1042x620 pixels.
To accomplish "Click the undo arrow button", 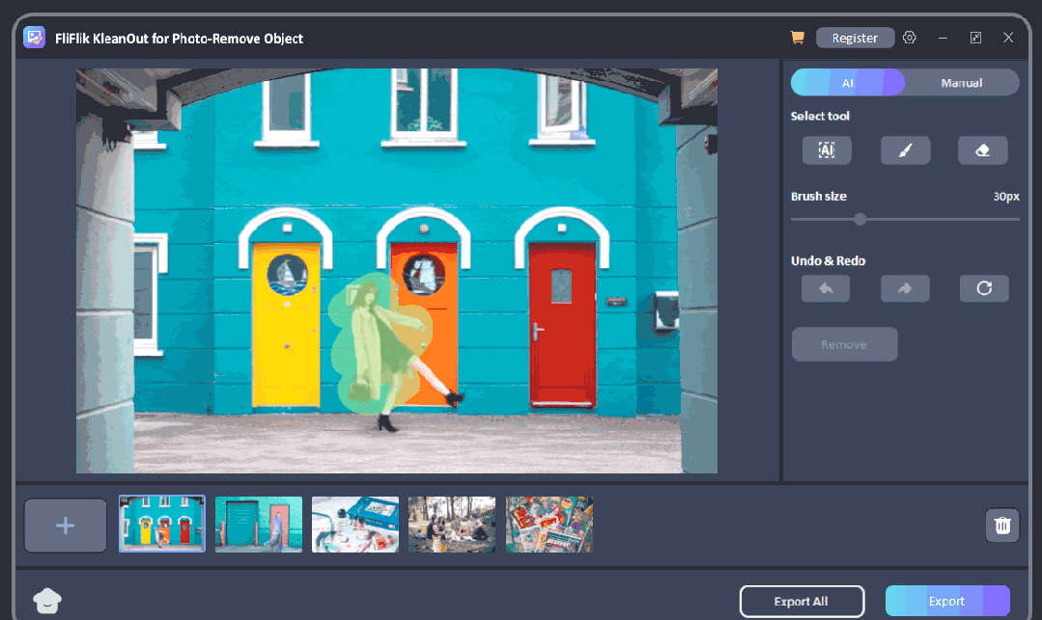I will click(826, 288).
